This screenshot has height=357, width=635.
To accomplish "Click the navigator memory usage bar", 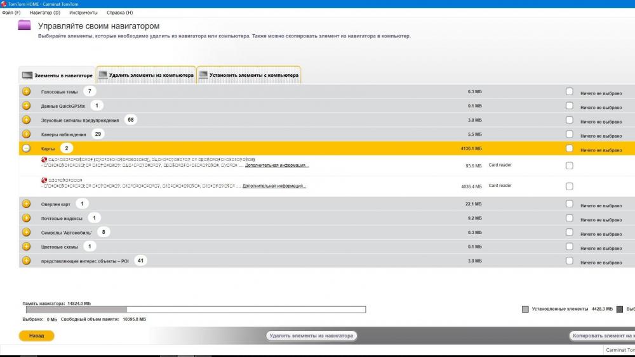I will coord(196,309).
